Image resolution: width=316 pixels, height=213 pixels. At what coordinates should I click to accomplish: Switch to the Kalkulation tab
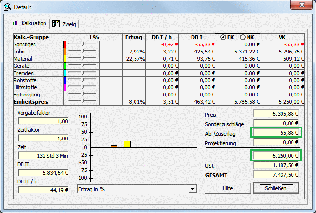click(x=29, y=23)
